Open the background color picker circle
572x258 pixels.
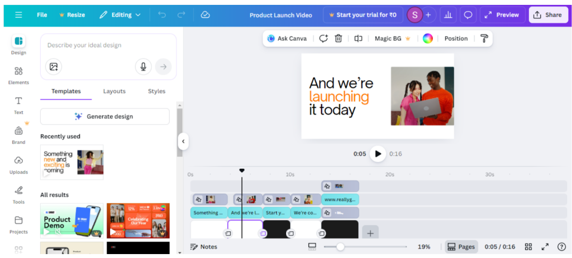[x=428, y=38]
